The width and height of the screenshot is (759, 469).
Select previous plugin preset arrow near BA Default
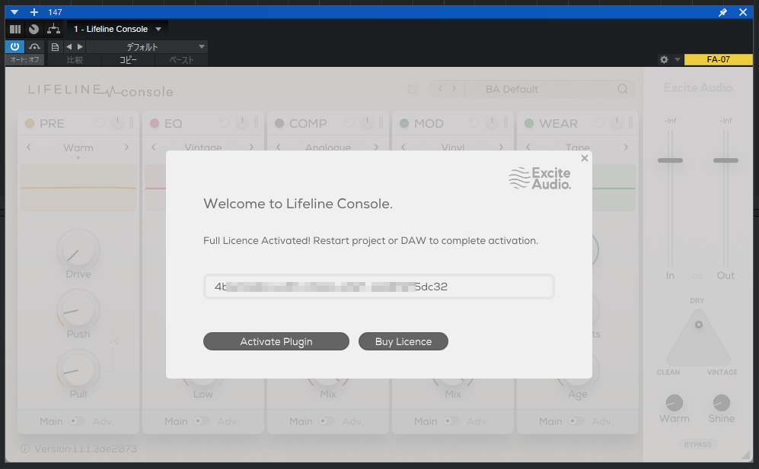click(x=441, y=88)
